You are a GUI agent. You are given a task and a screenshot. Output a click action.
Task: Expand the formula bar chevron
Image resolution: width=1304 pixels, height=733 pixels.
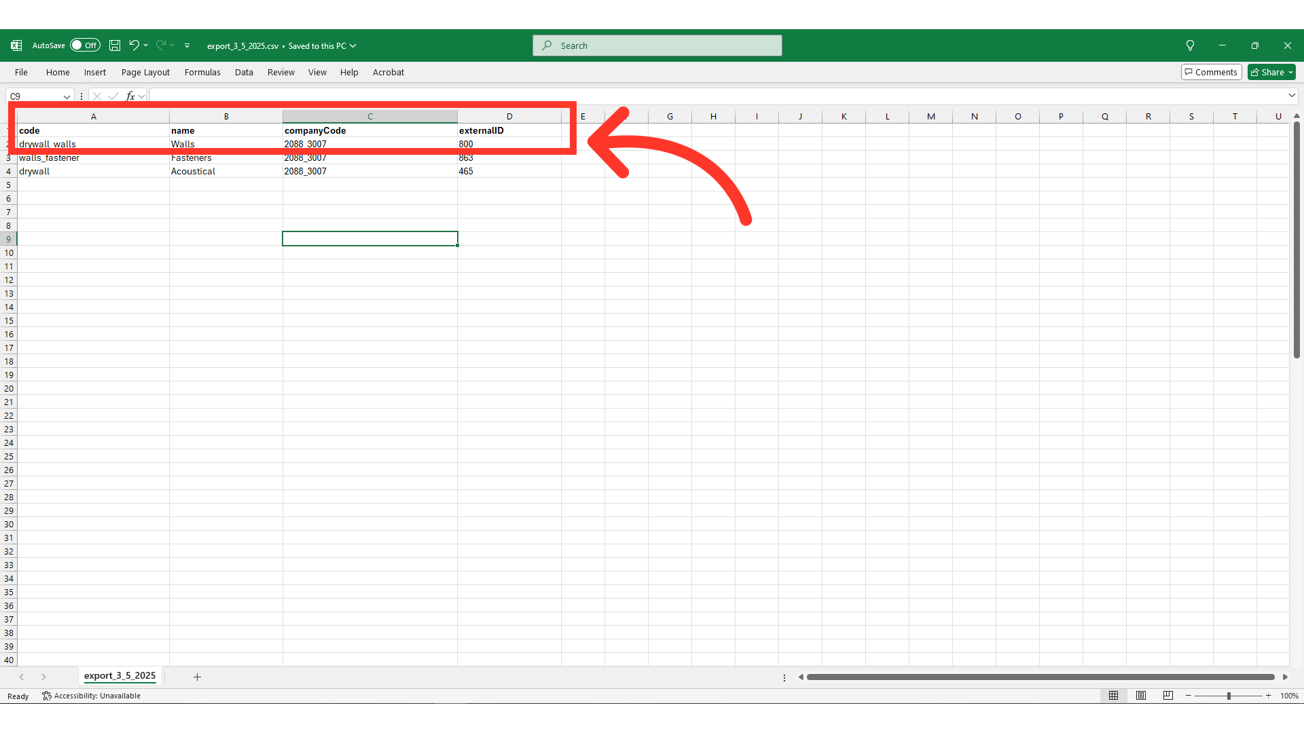[x=1292, y=96]
